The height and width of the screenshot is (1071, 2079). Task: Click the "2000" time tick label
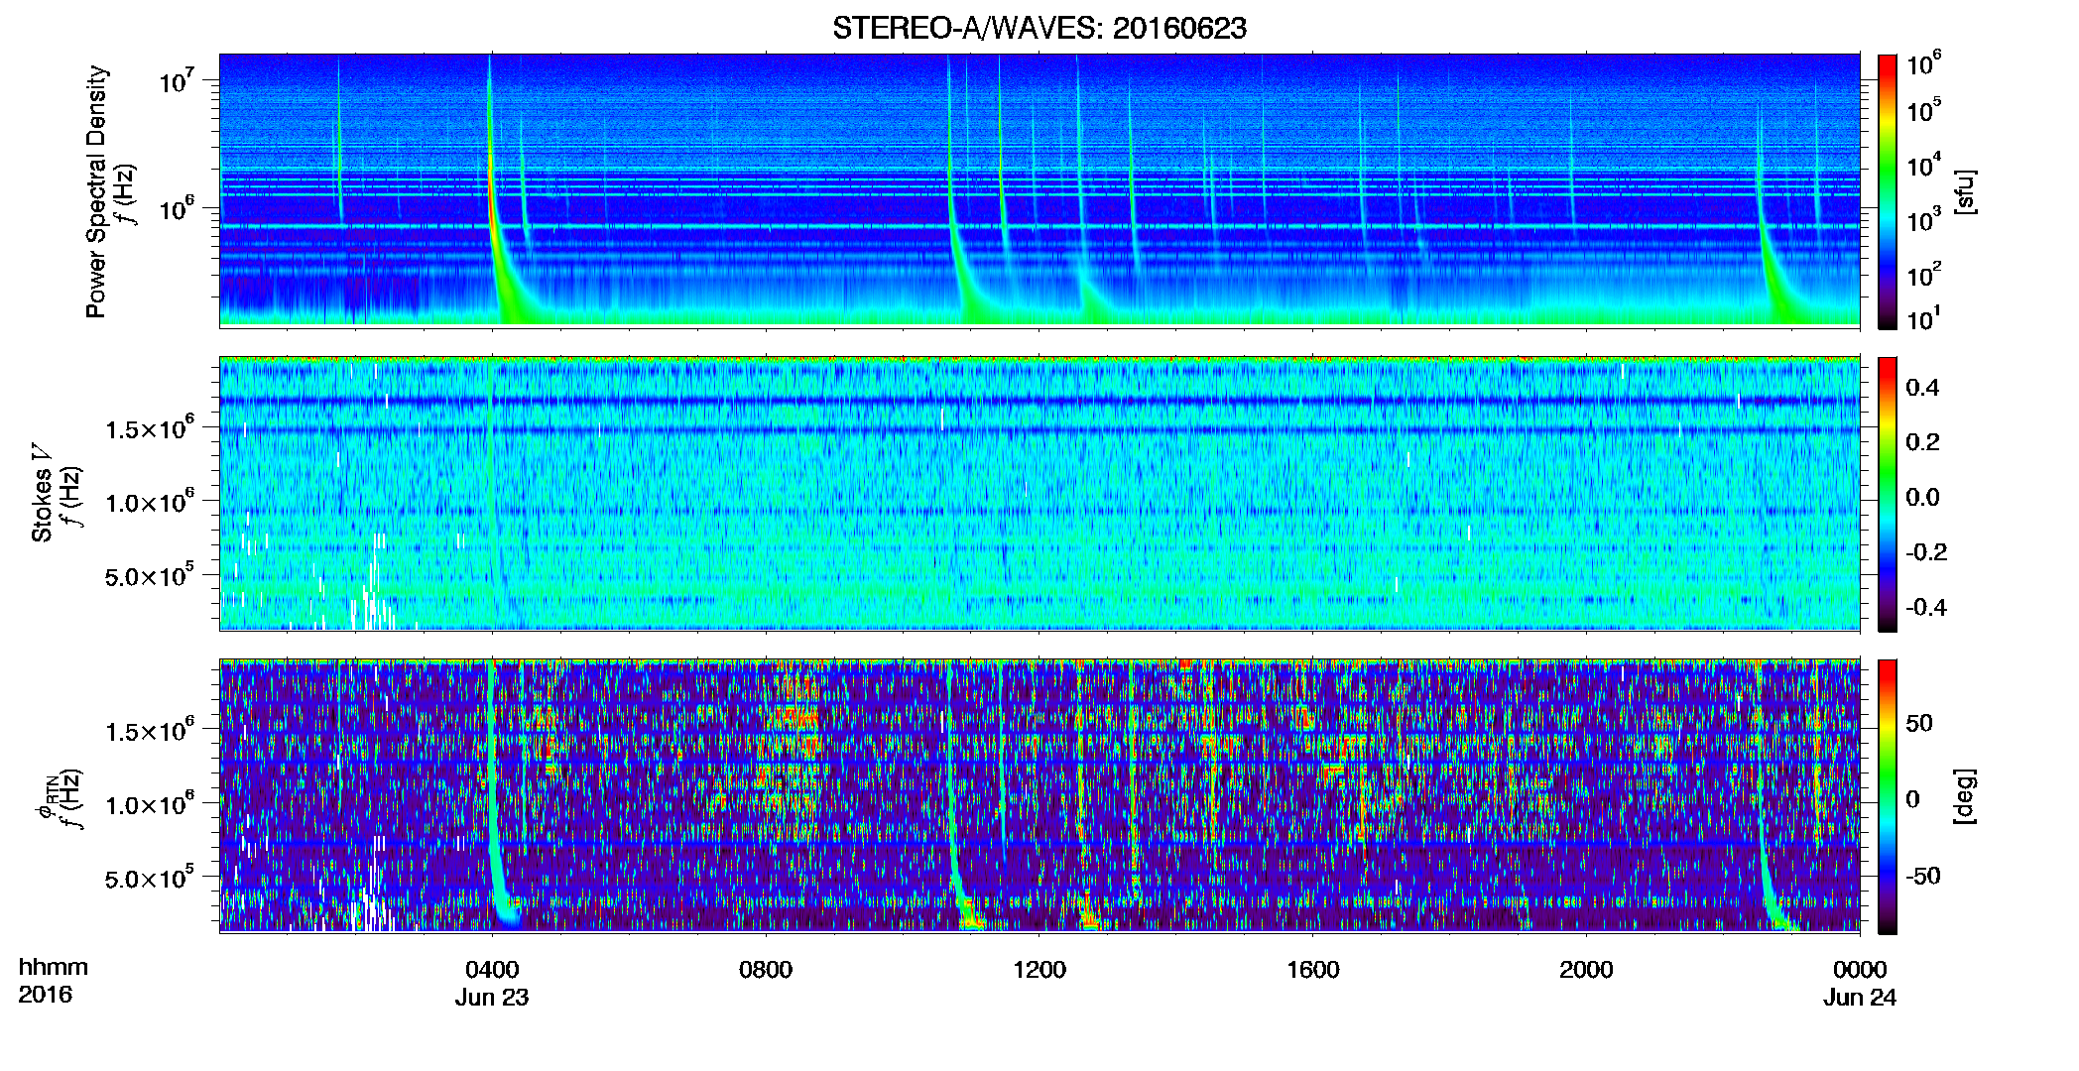point(1586,969)
